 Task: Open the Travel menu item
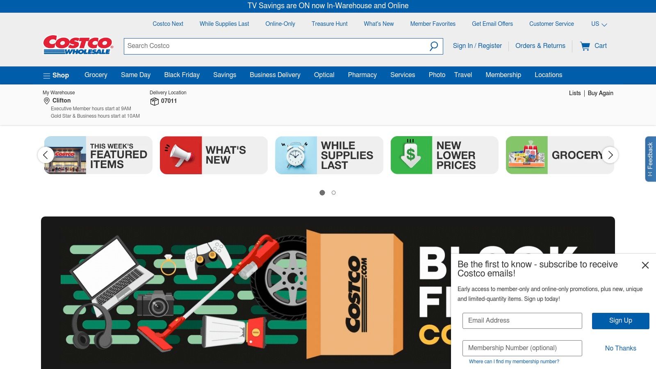(x=463, y=75)
